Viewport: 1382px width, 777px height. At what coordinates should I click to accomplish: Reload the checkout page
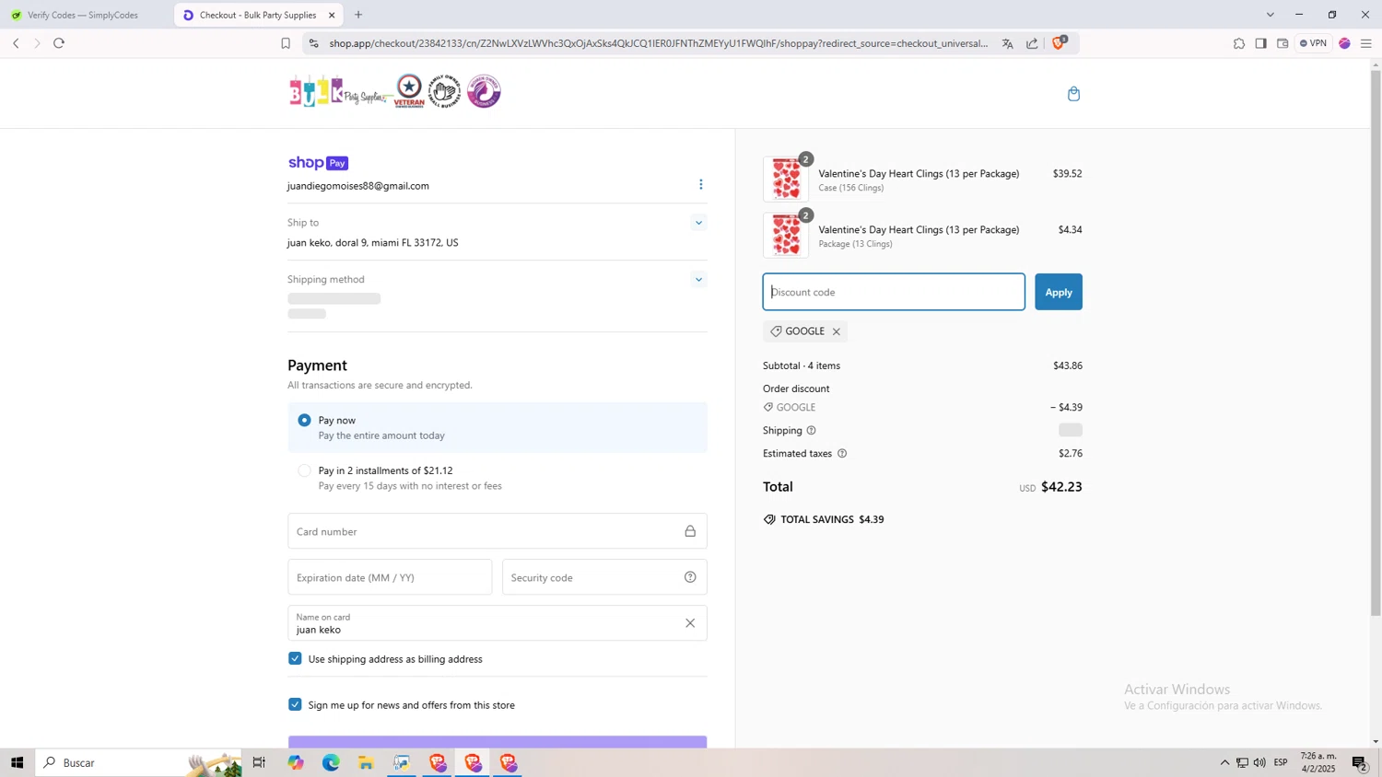tap(59, 43)
